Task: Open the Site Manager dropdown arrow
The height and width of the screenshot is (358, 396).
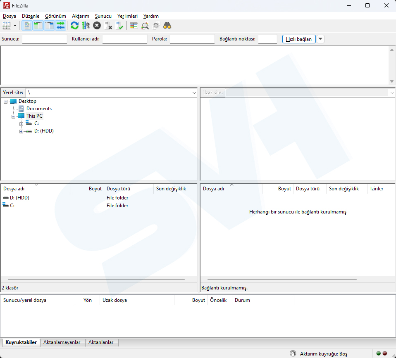Action: click(15, 26)
